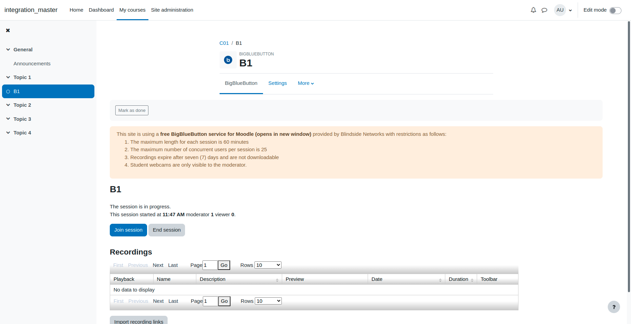Open the notifications bell icon
This screenshot has height=324, width=631.
pos(533,10)
